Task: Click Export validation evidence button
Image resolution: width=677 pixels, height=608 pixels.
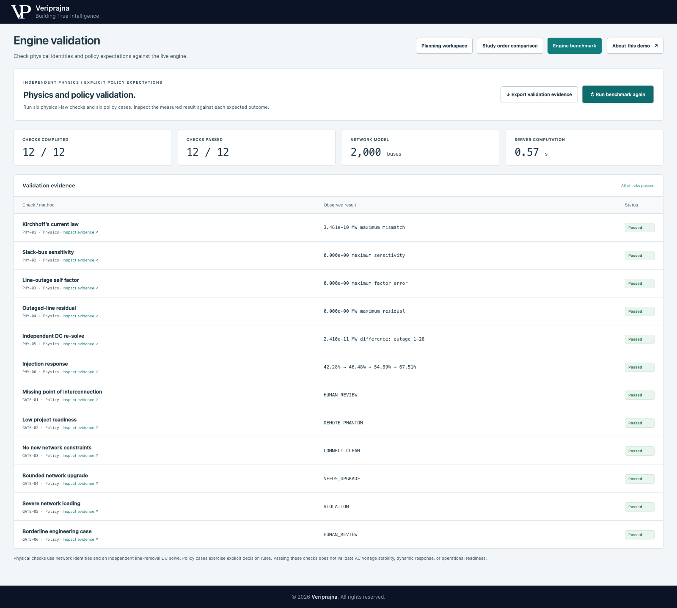Action: (x=539, y=94)
